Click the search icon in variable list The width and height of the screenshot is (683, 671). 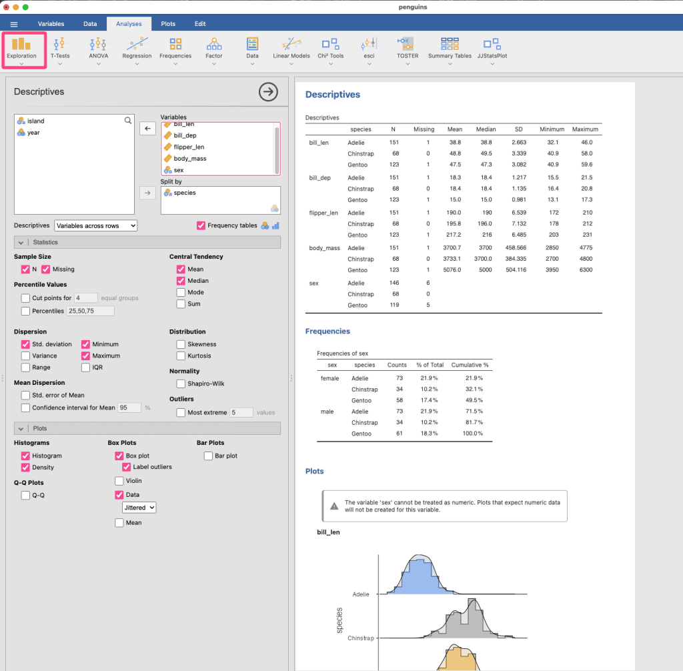(127, 120)
